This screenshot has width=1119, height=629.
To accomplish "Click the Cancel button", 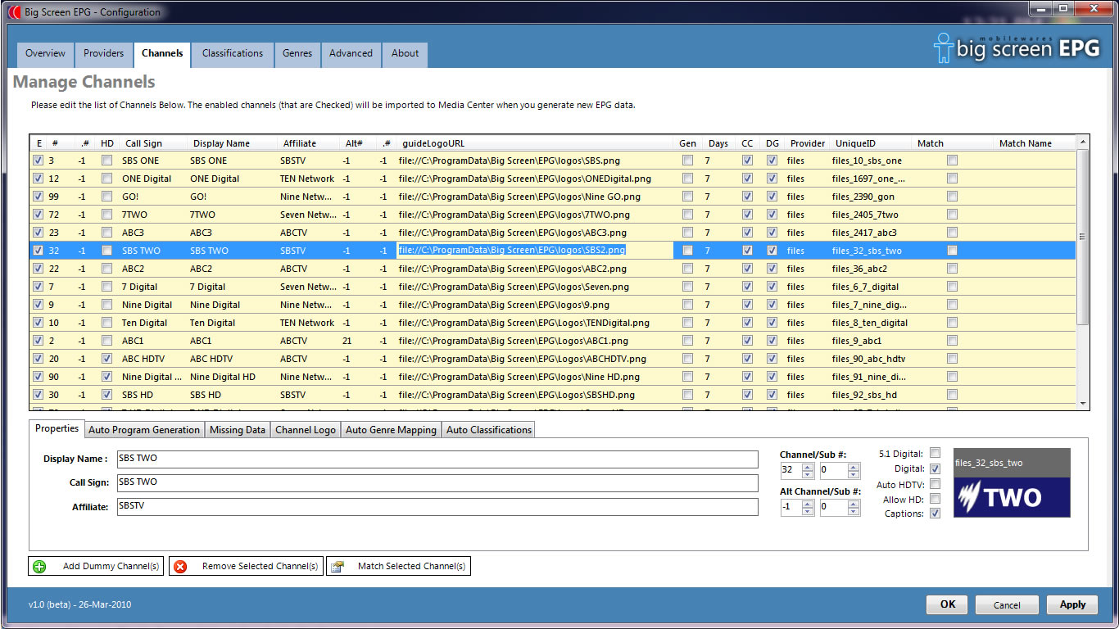I will pyautogui.click(x=1007, y=604).
